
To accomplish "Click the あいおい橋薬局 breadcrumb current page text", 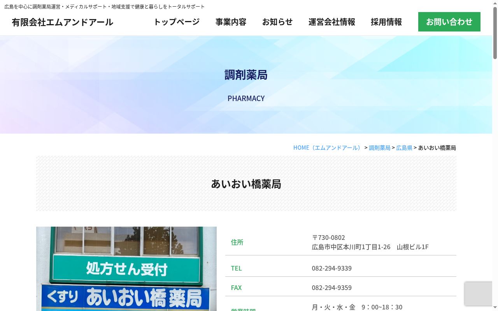I will tap(437, 148).
